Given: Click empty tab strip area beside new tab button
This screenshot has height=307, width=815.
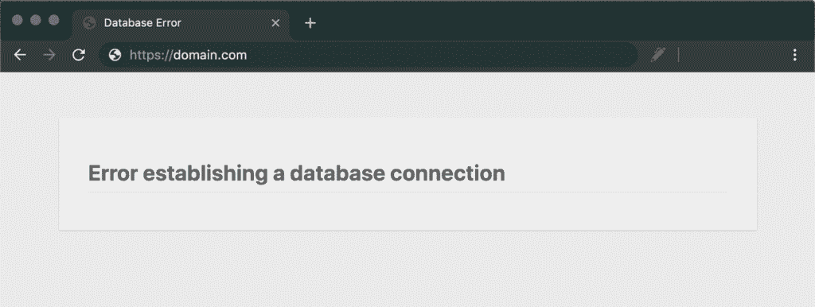Looking at the screenshot, I should pos(561,21).
